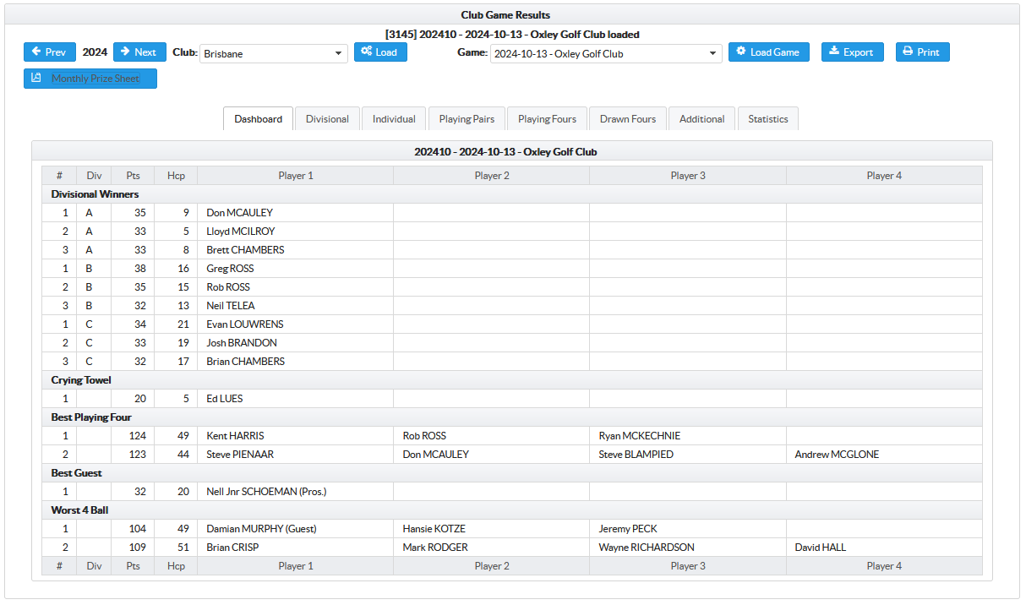Show the Statistics tab
The width and height of the screenshot is (1026, 605).
(x=767, y=119)
